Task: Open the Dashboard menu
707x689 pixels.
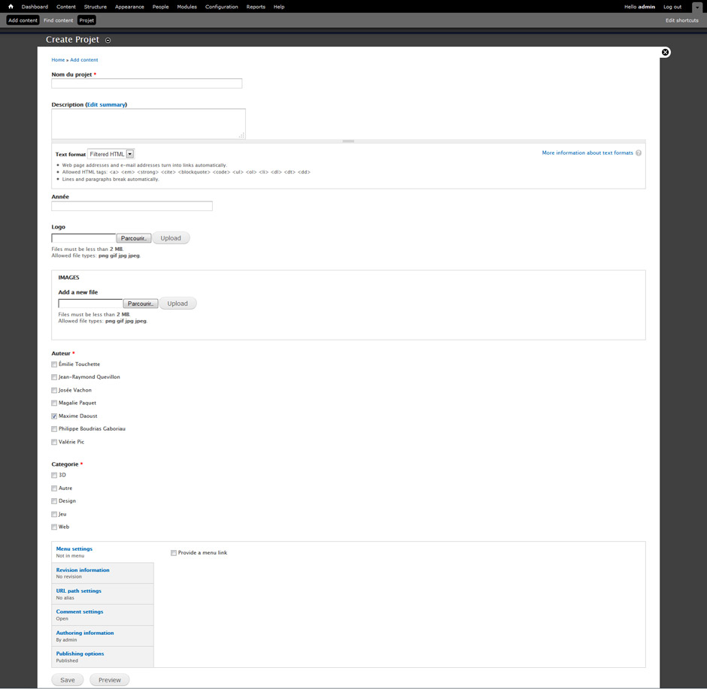Action: 35,7
